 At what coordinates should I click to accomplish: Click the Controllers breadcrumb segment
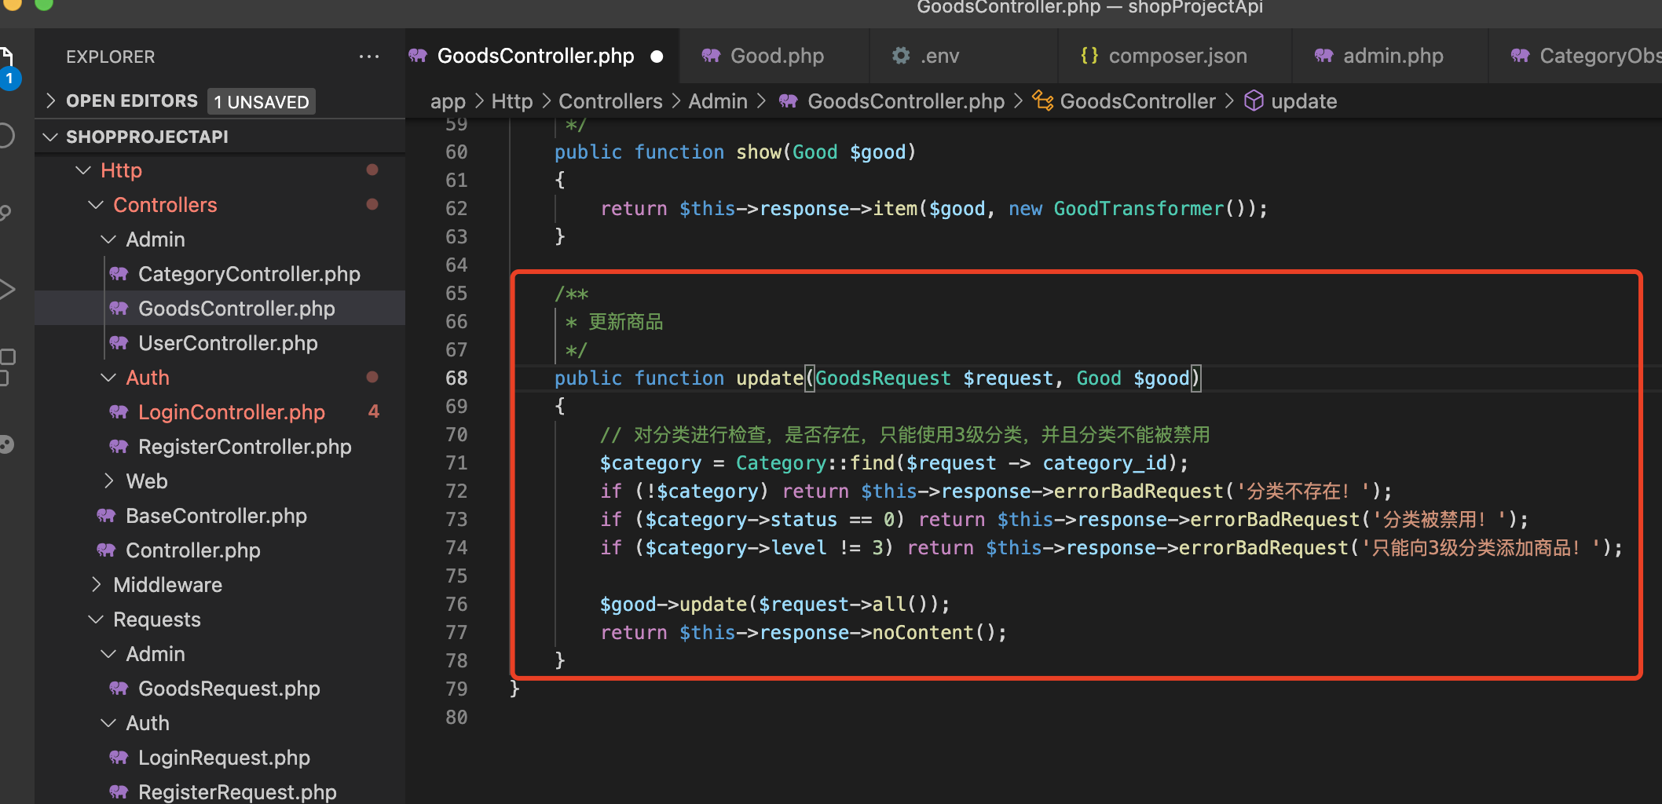(x=610, y=101)
